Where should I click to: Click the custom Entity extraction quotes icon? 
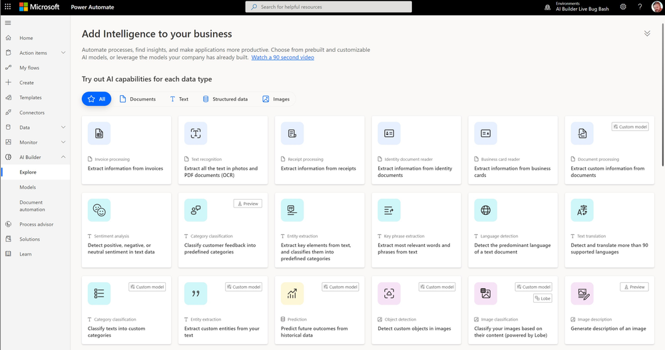point(196,293)
